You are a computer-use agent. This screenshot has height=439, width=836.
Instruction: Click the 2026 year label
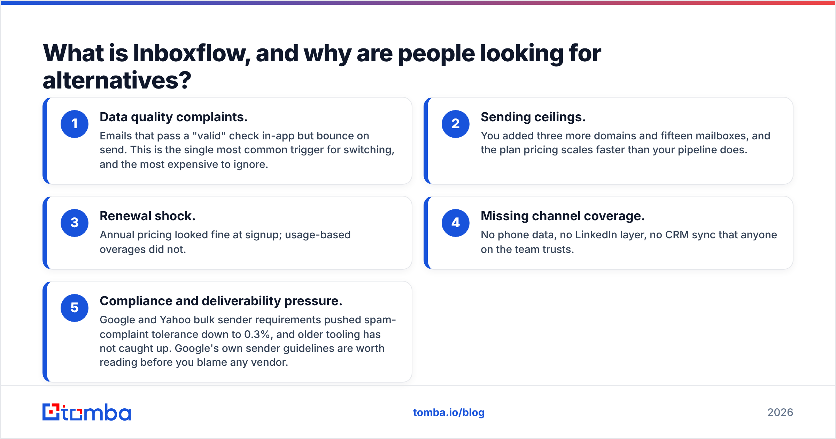pyautogui.click(x=780, y=413)
